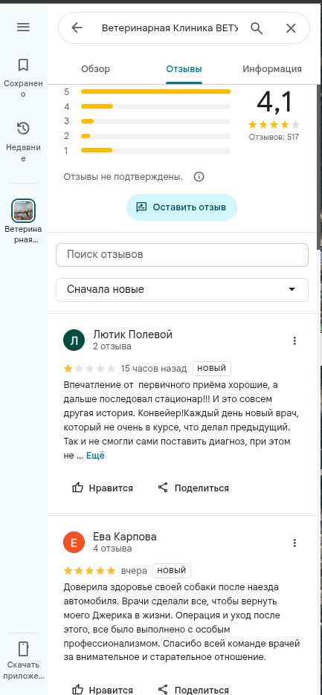The width and height of the screenshot is (322, 695).
Task: Click НОВЫЙ badge on Лютик Полевой review
Action: [212, 369]
